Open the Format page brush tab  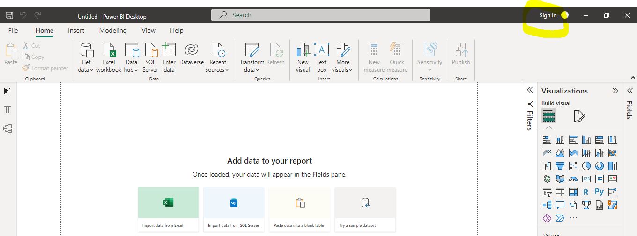pos(579,116)
